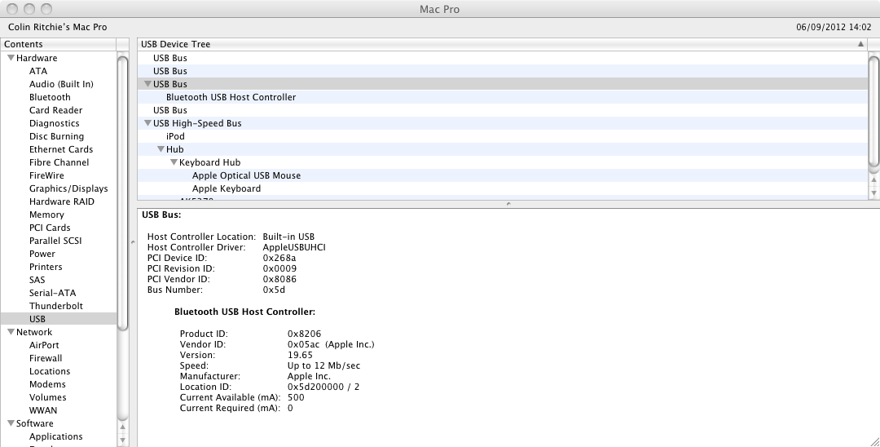This screenshot has height=447, width=880.
Task: Collapse the Software section triangle
Action: (11, 423)
